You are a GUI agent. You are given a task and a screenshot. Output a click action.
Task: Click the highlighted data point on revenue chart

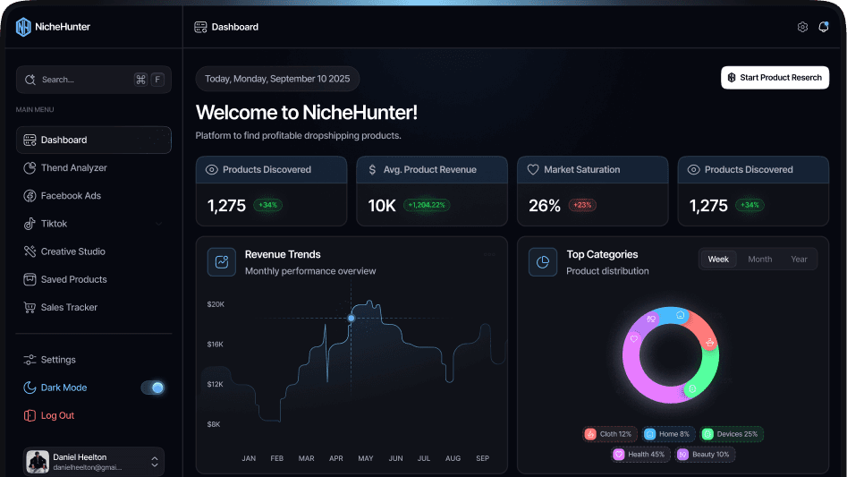(x=352, y=319)
